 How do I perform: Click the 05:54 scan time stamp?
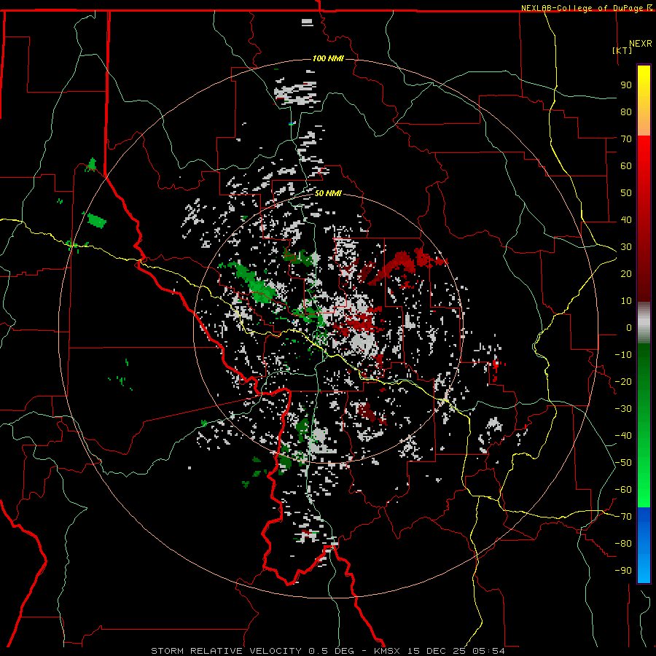(488, 651)
